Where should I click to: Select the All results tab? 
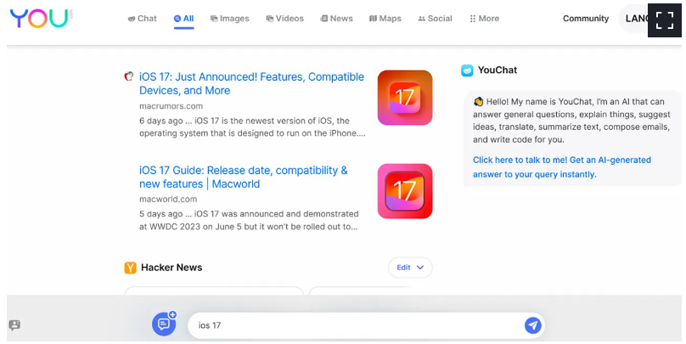point(183,19)
